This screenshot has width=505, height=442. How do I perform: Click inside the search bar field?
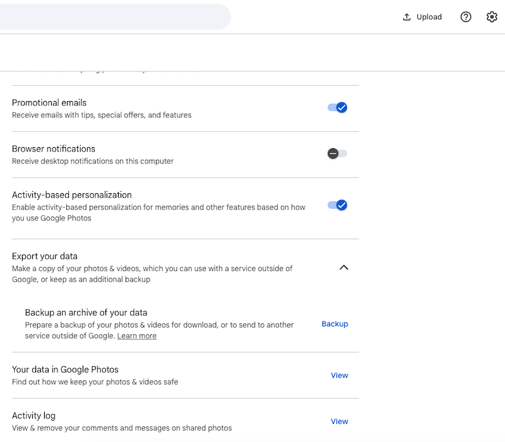[x=114, y=17]
